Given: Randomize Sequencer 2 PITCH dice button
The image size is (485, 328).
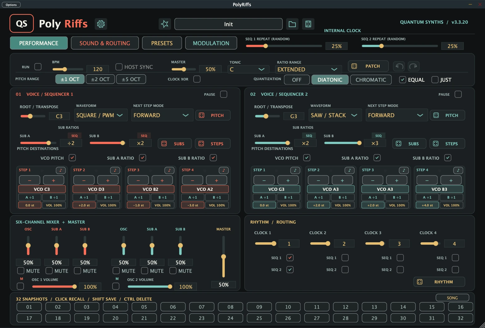Looking at the screenshot, I should point(447,115).
